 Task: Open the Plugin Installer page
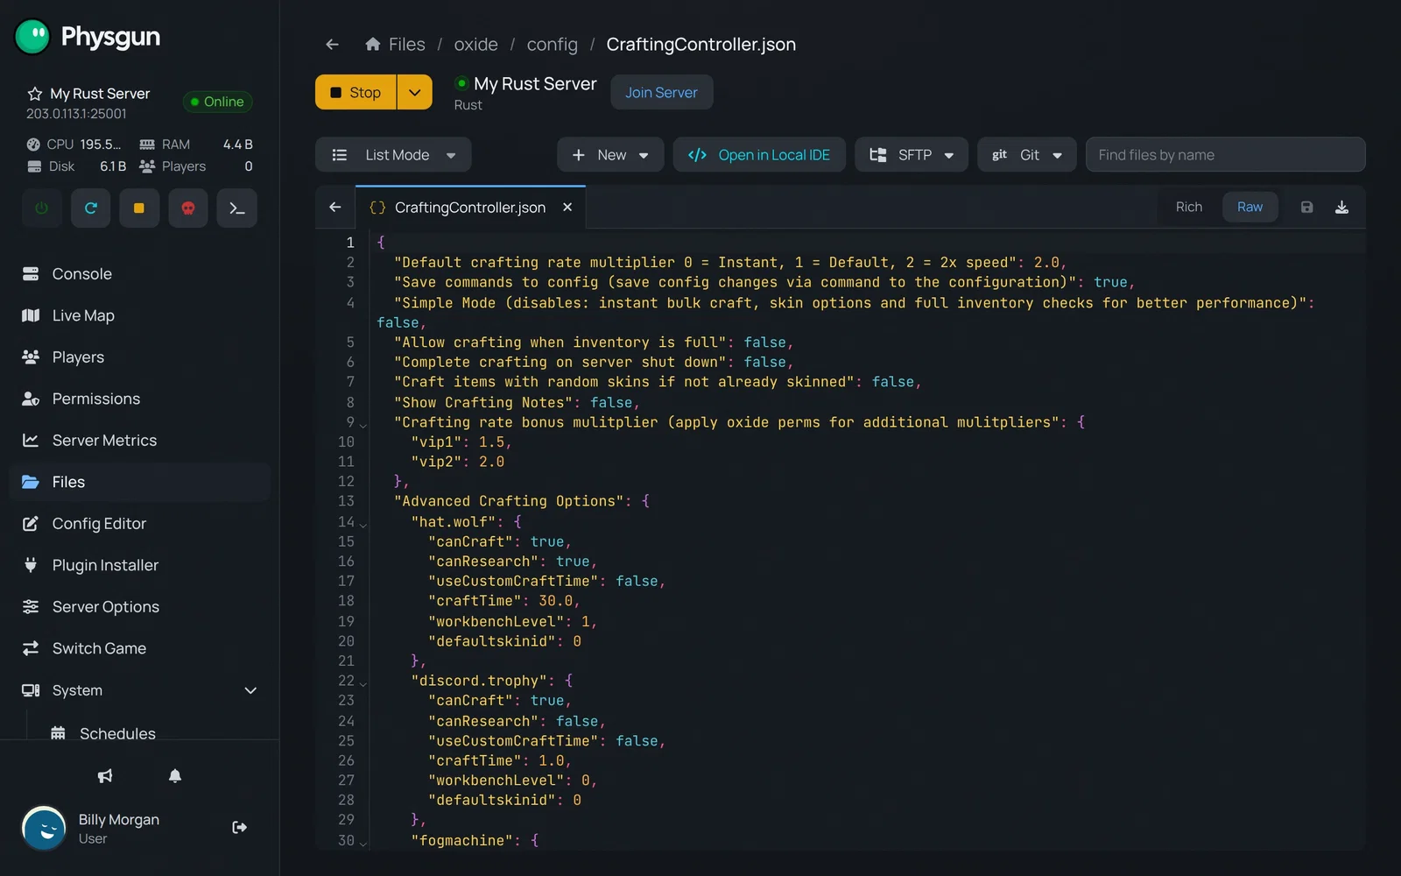[x=140, y=565]
